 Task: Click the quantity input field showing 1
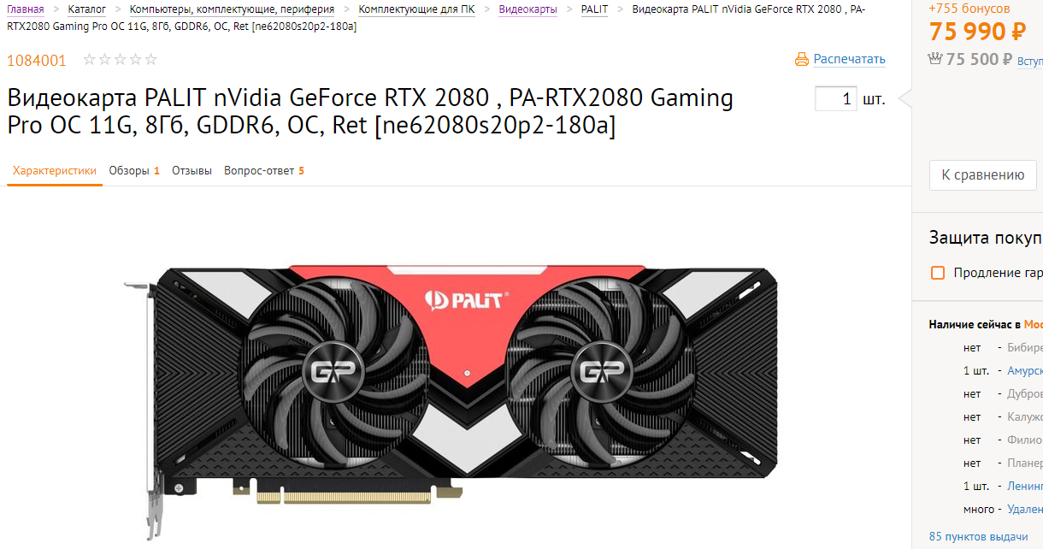point(836,99)
